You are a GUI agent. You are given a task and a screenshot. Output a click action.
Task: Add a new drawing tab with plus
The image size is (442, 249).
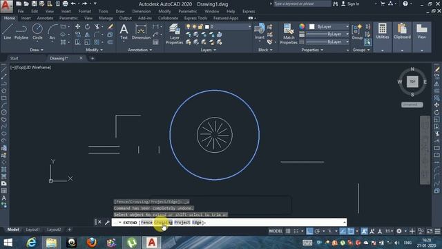click(92, 58)
